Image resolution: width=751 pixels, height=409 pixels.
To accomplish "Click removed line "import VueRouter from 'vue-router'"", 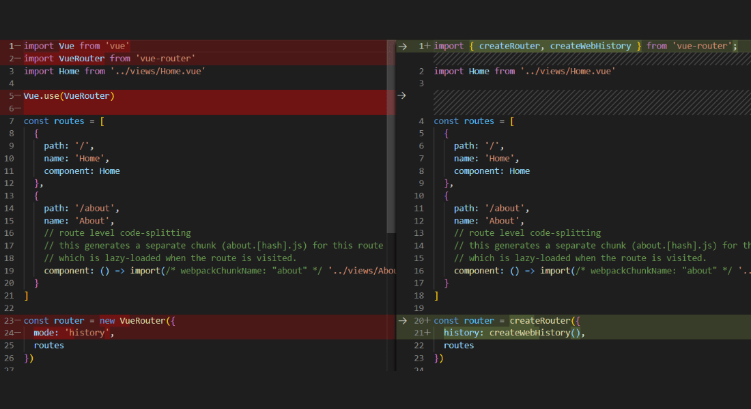I will [110, 59].
